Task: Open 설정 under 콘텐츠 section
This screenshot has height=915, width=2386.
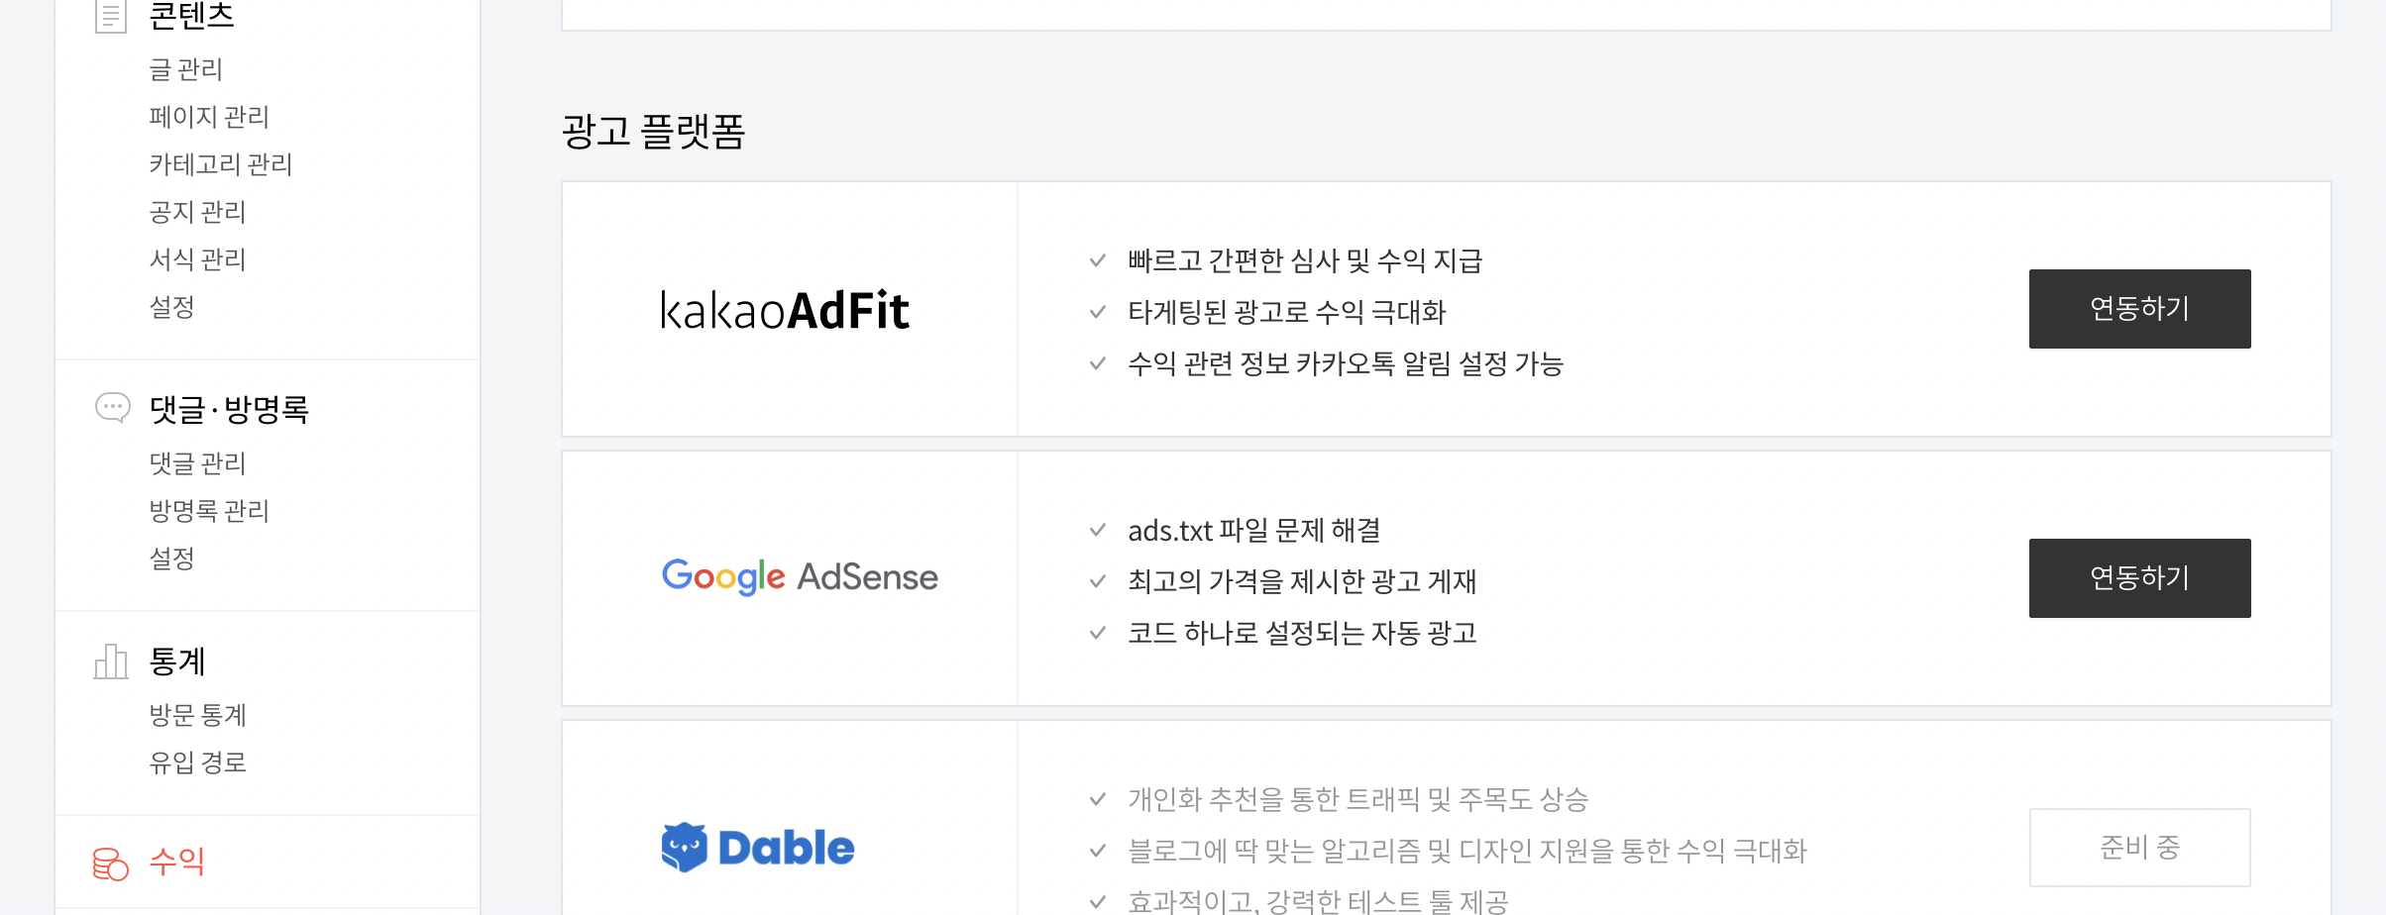Action: (x=171, y=307)
